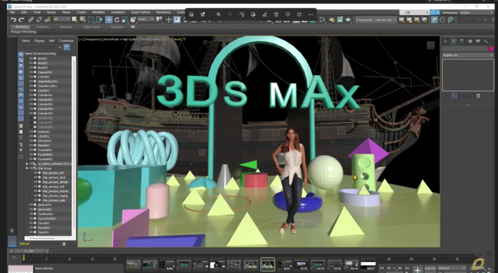Screen dimensions: 498x273
Task: Toggle visibility eye for Cone001
Action: click(31, 90)
